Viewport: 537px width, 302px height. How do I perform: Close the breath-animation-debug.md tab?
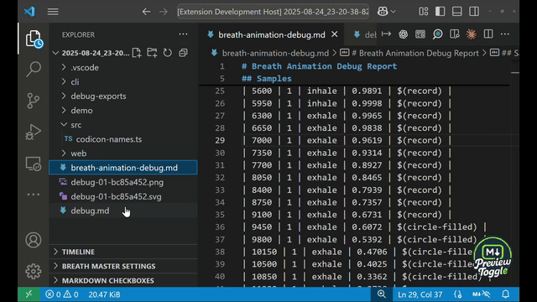(335, 34)
